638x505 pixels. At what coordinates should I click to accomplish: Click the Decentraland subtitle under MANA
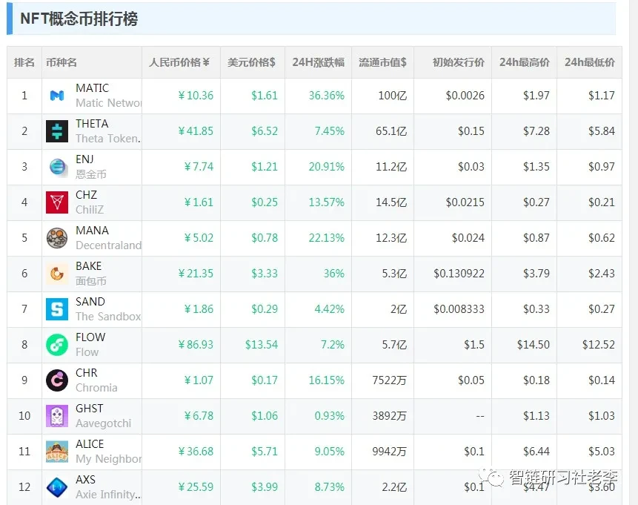[109, 245]
